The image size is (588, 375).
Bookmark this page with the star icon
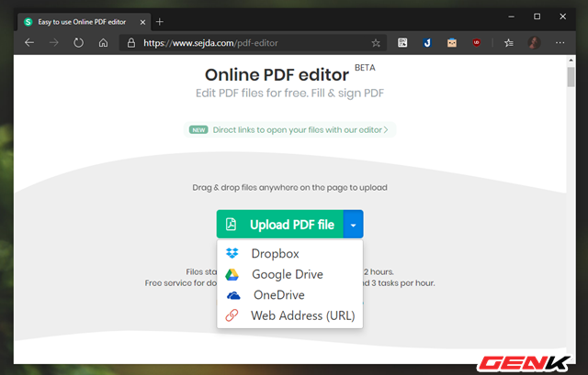click(376, 42)
